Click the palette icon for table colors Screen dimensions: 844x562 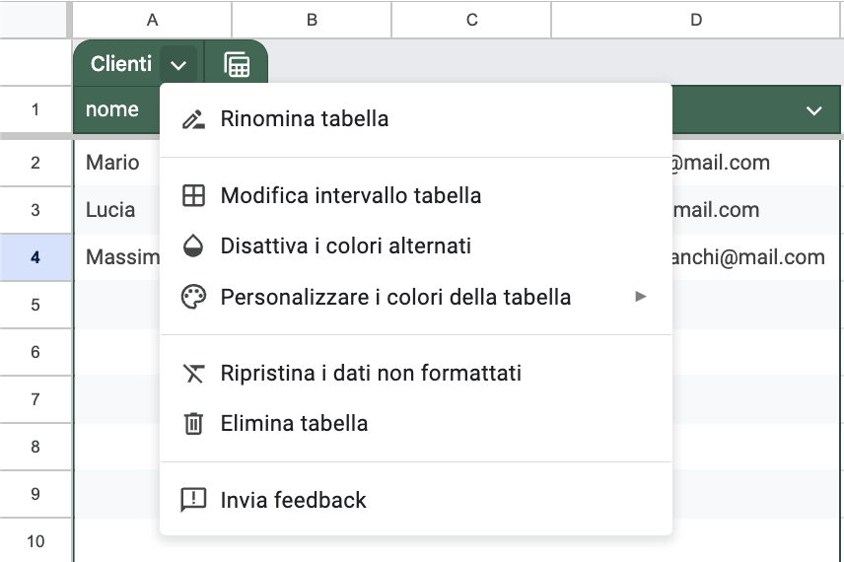[x=193, y=297]
